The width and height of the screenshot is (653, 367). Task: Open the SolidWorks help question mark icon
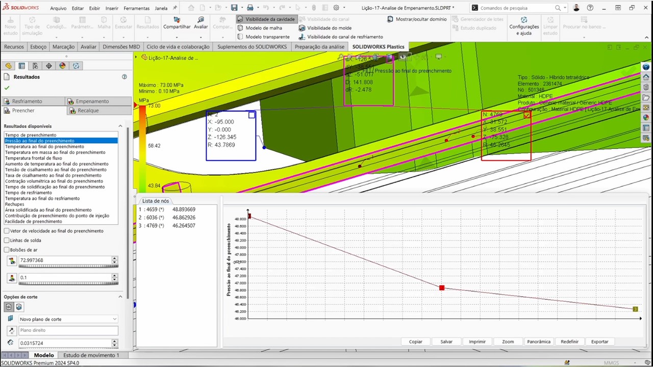pos(590,8)
